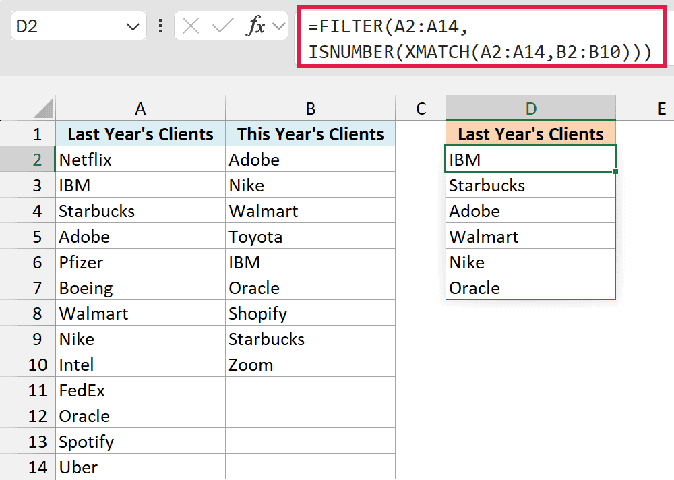Click the IBM cell in column B

click(310, 262)
